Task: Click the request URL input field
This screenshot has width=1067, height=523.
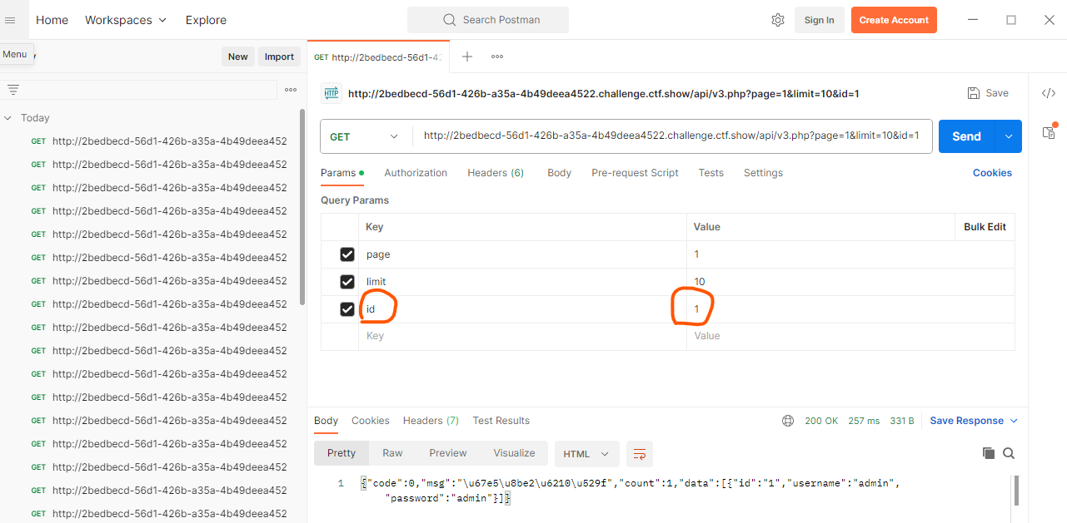Action: tap(671, 136)
